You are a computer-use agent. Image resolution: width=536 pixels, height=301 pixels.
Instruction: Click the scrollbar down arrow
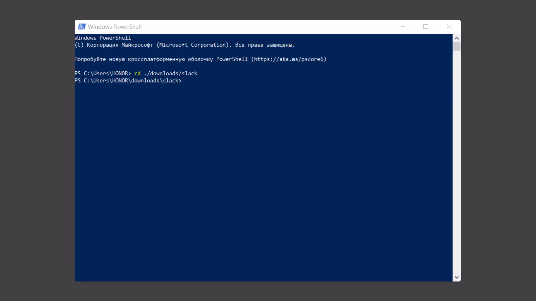457,277
